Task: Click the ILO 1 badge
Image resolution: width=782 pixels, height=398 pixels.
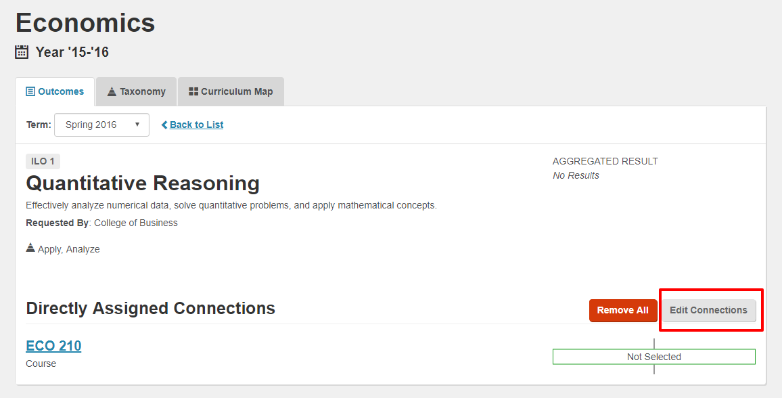Action: pyautogui.click(x=43, y=162)
